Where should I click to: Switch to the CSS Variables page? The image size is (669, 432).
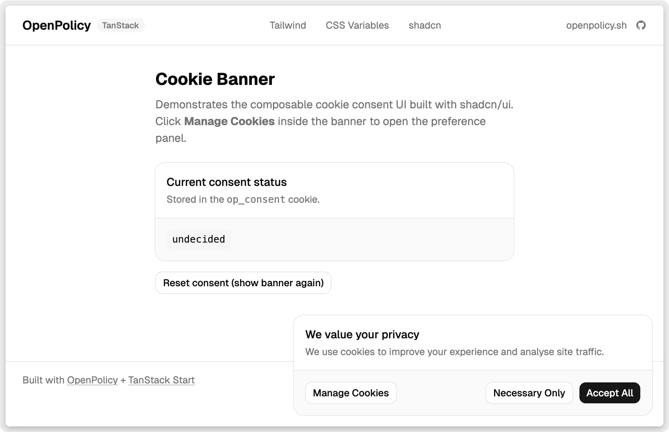[x=357, y=25]
